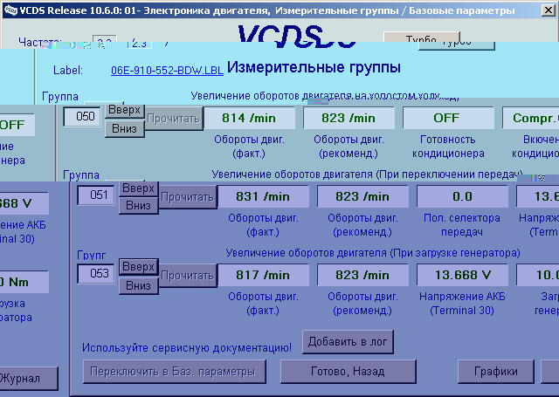Click the Используйте сервисную документацию! text
Screen dimensions: 559x397
pos(187,348)
